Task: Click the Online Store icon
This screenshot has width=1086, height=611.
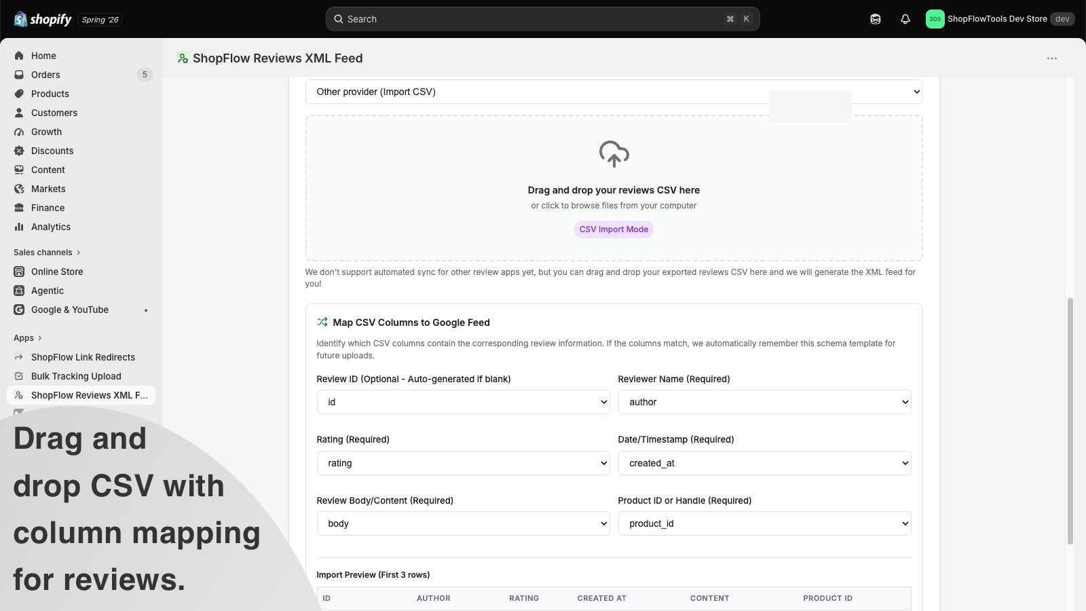Action: pyautogui.click(x=19, y=272)
